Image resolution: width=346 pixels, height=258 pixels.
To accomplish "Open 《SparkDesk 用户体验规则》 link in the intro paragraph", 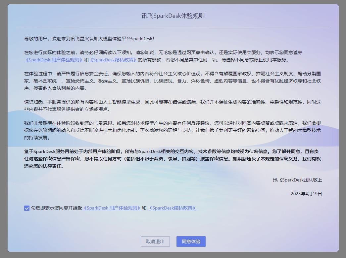I will click(54, 60).
